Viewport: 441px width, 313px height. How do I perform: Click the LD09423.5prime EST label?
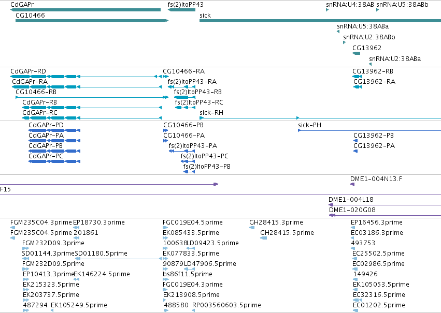(x=212, y=243)
